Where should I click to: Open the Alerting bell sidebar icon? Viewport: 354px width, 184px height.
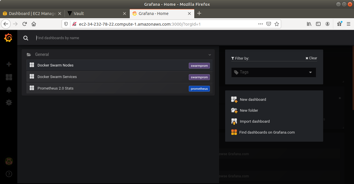click(x=9, y=90)
